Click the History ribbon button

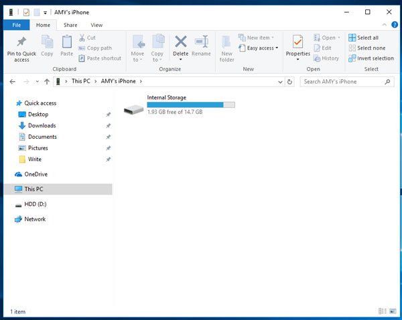326,58
